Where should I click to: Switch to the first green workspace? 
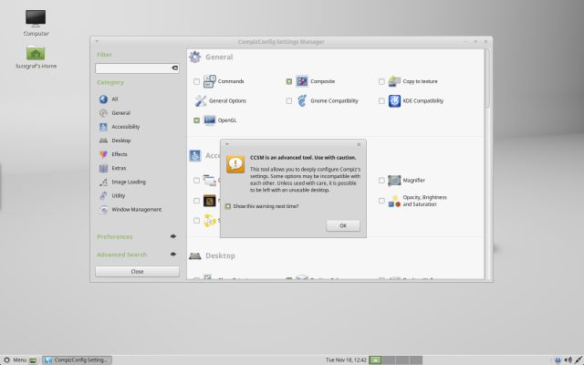click(375, 360)
